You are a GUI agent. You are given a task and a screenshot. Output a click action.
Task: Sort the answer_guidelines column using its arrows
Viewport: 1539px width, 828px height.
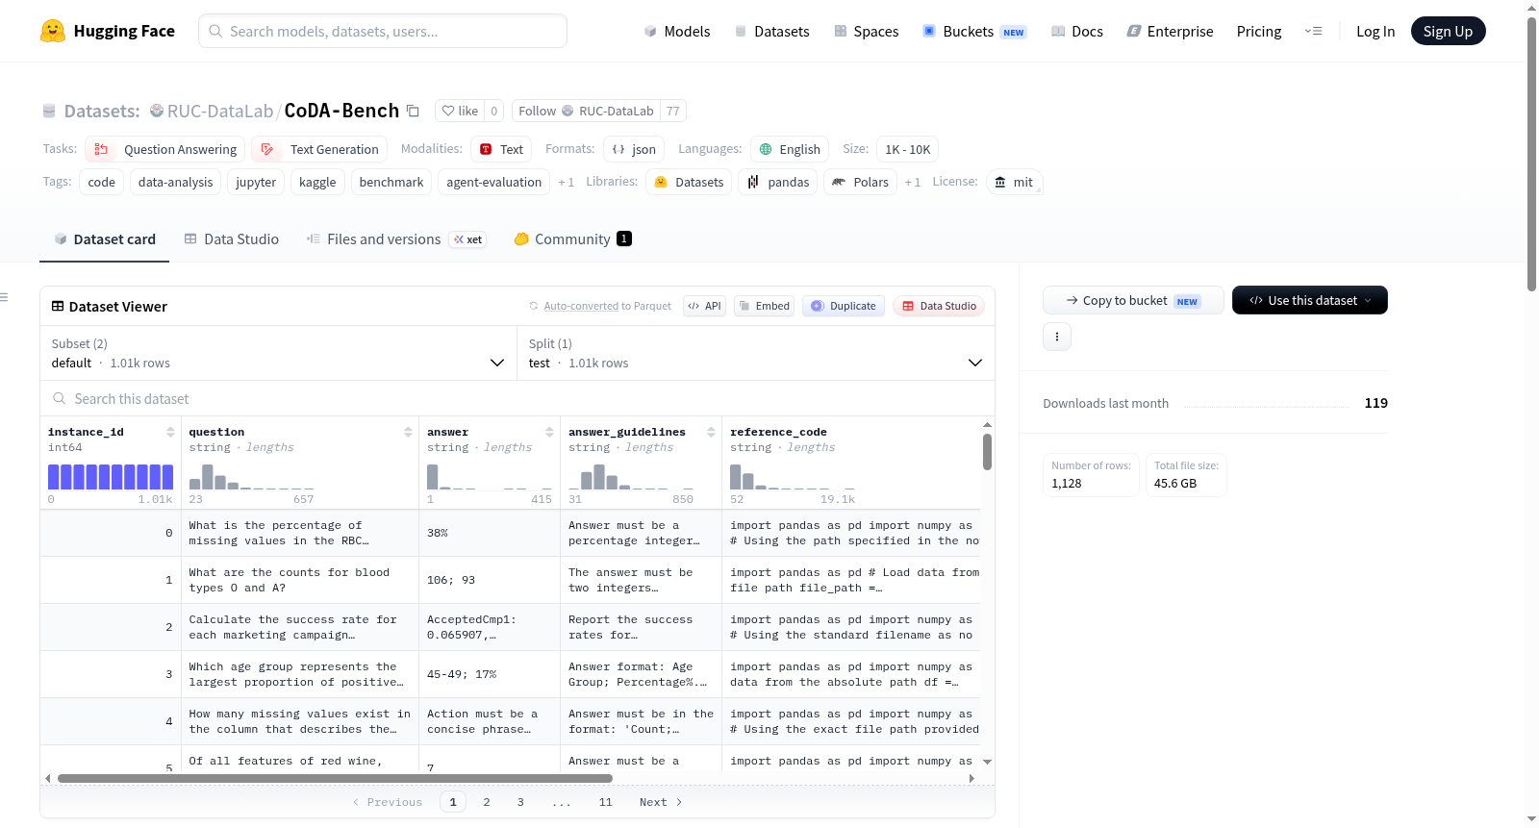point(711,432)
